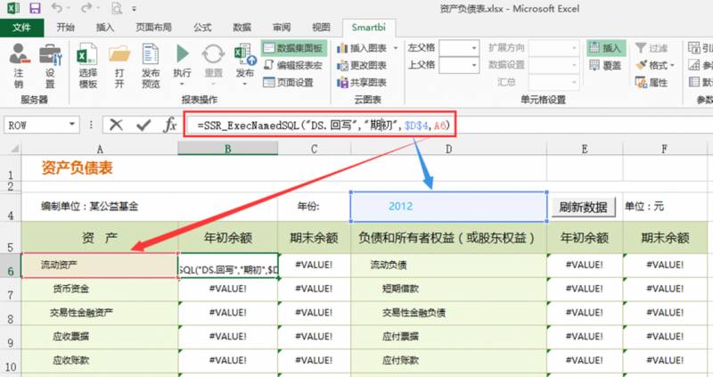Switch to the 视图 View tab
The image size is (713, 377).
pos(321,28)
